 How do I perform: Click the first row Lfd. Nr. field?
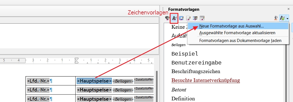38,81
